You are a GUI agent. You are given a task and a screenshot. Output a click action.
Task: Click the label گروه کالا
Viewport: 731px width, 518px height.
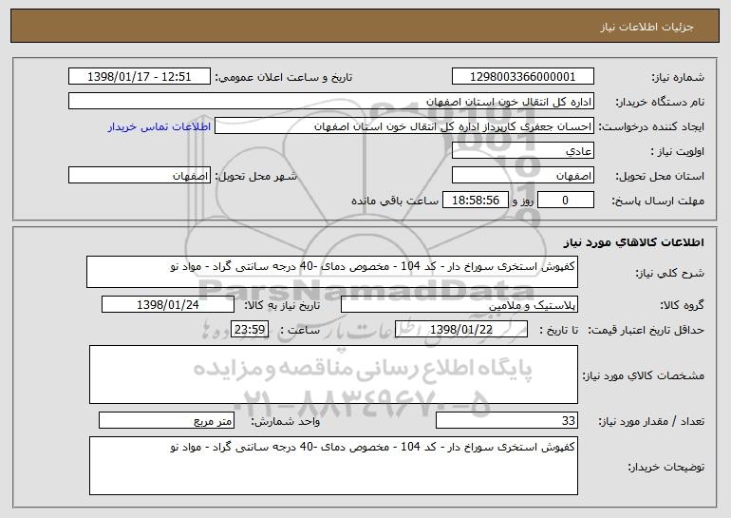click(x=683, y=305)
